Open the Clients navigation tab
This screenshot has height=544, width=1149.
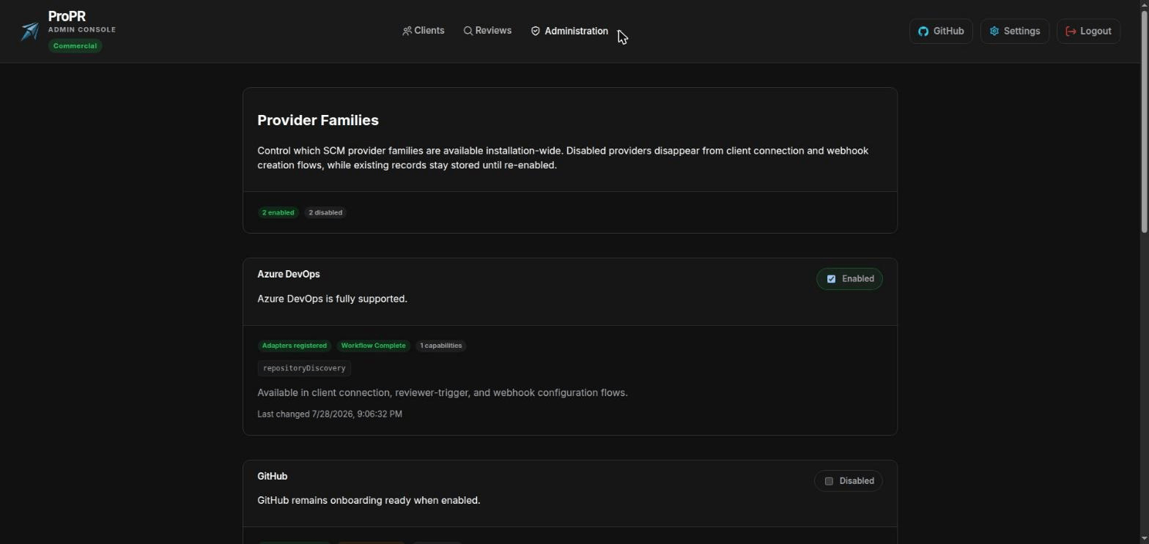pyautogui.click(x=424, y=31)
